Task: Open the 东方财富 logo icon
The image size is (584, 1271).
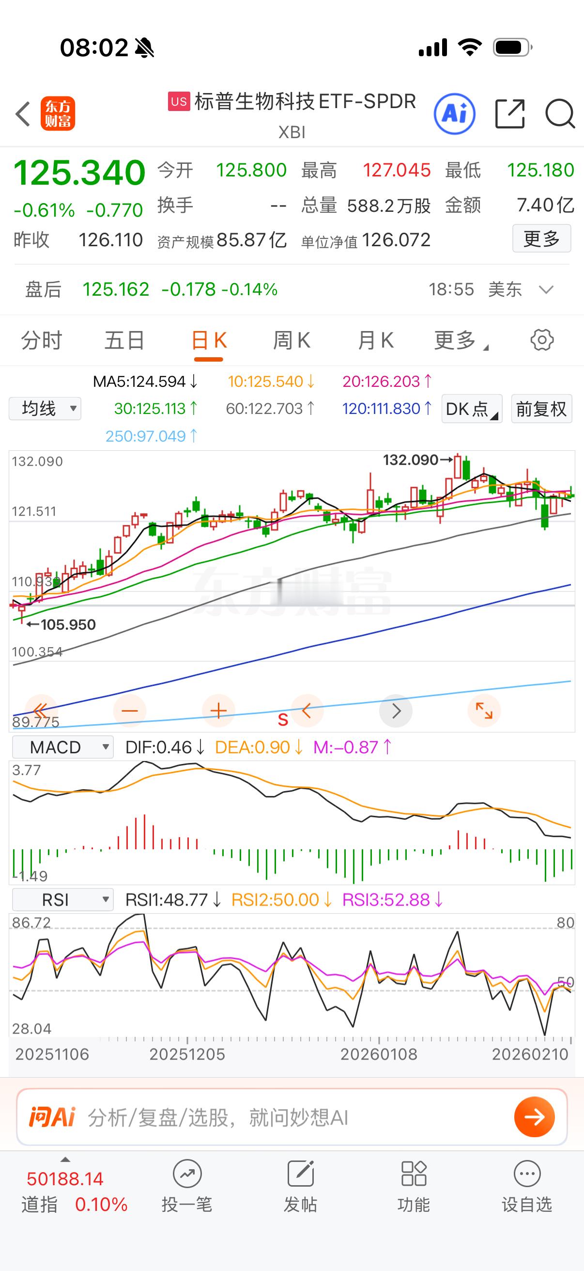Action: pyautogui.click(x=58, y=113)
